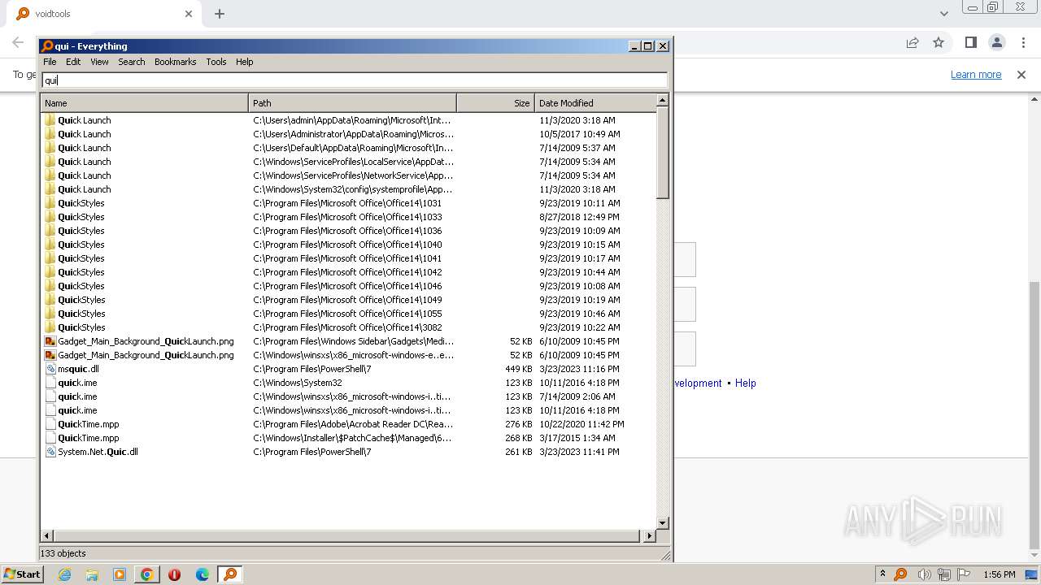
Task: Open a new Chrome tab
Action: pos(220,14)
